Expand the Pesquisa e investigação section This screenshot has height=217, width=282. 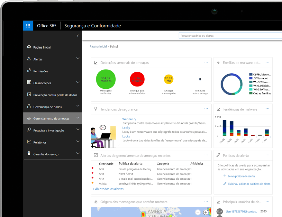tap(78, 130)
